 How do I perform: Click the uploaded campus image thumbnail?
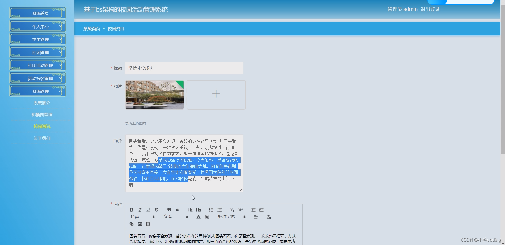tap(154, 95)
